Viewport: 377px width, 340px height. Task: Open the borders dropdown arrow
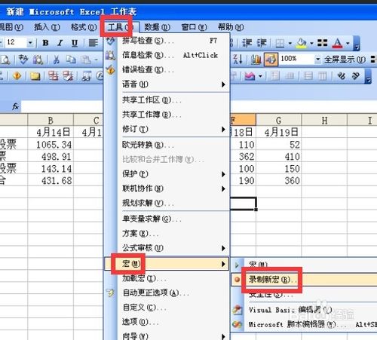pos(290,43)
